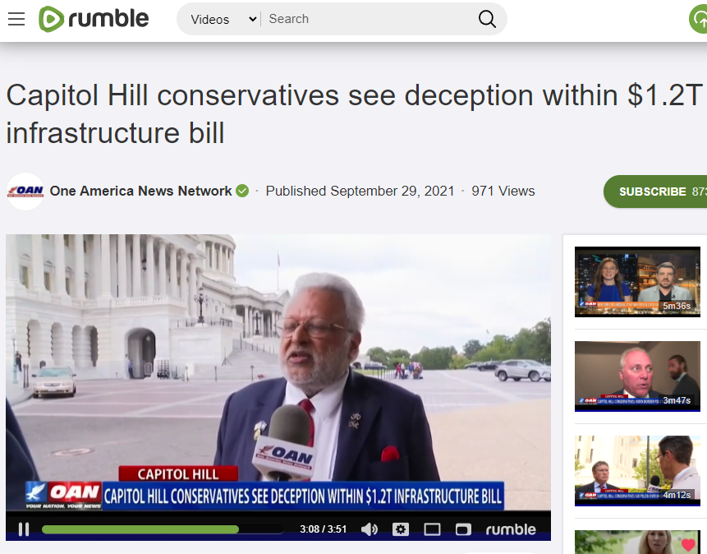Viewport: 707px width, 554px height.
Task: Mute the video volume
Action: coord(370,529)
